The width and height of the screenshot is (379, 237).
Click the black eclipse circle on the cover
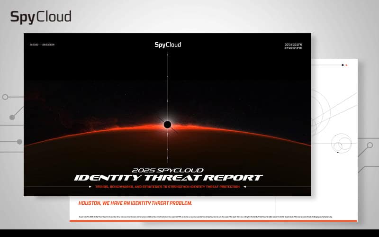[167, 125]
